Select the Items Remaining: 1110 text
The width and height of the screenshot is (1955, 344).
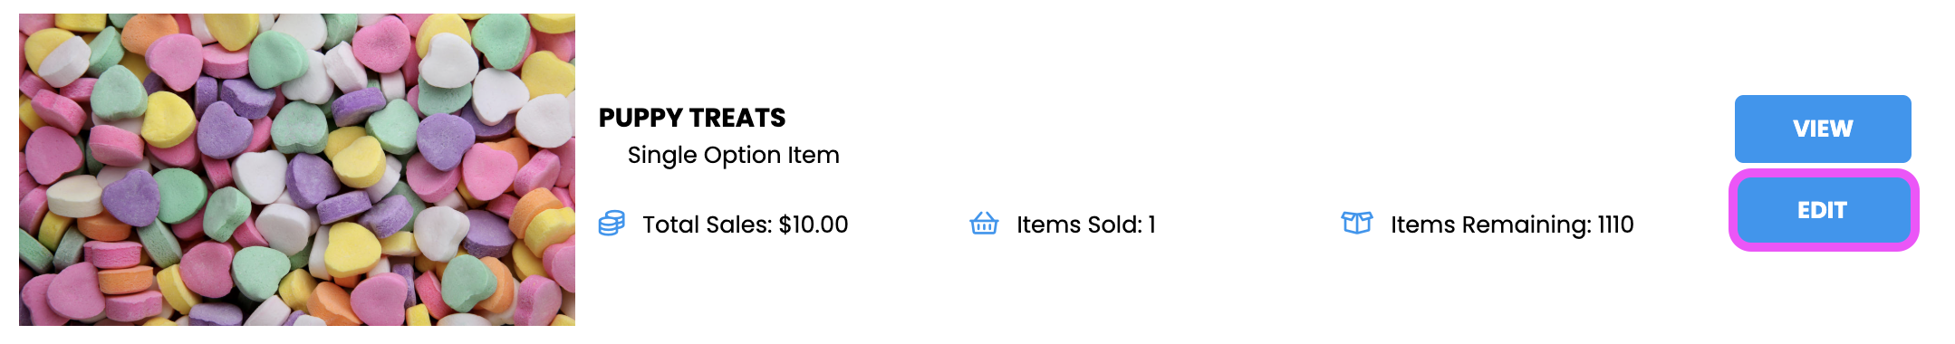click(1512, 225)
